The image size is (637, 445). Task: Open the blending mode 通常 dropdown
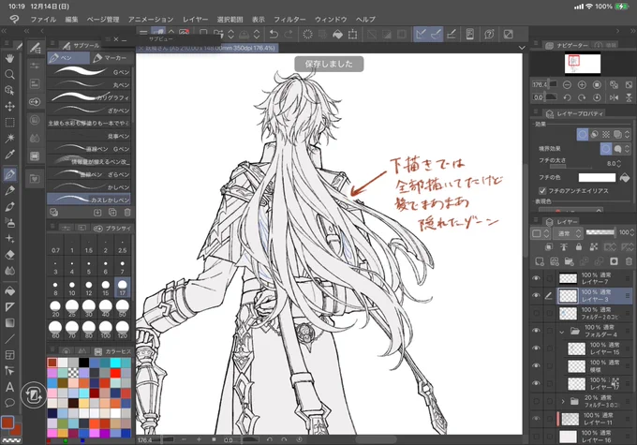click(x=569, y=233)
